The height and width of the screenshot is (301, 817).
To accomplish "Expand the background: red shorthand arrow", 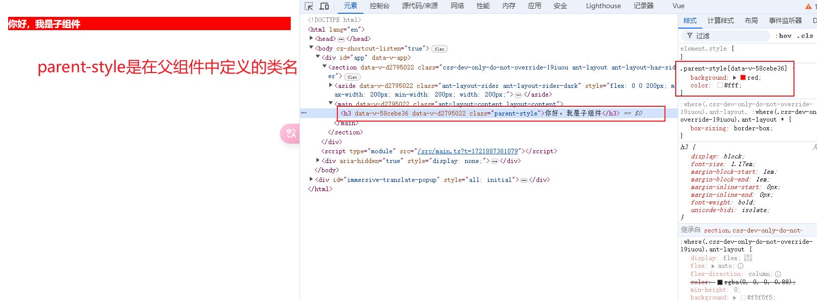I will (x=735, y=78).
